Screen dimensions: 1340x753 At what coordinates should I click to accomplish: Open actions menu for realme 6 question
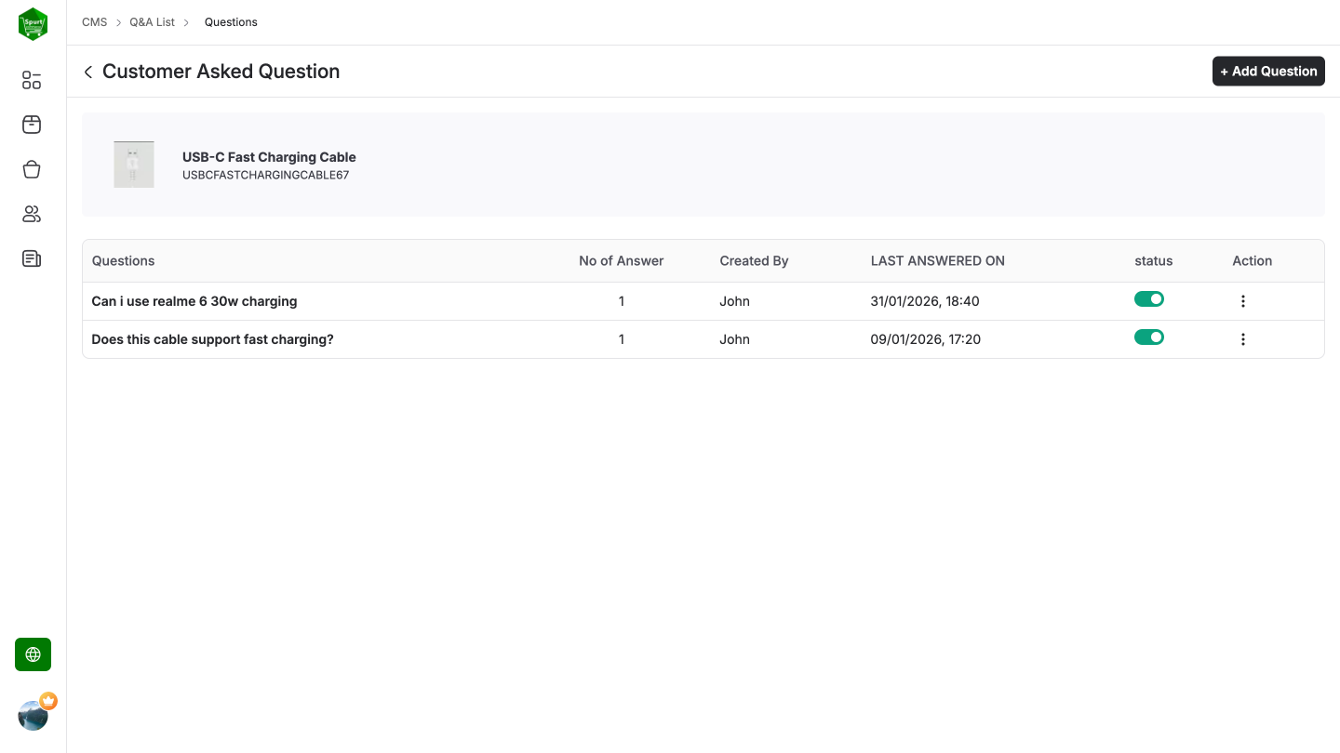tap(1243, 300)
